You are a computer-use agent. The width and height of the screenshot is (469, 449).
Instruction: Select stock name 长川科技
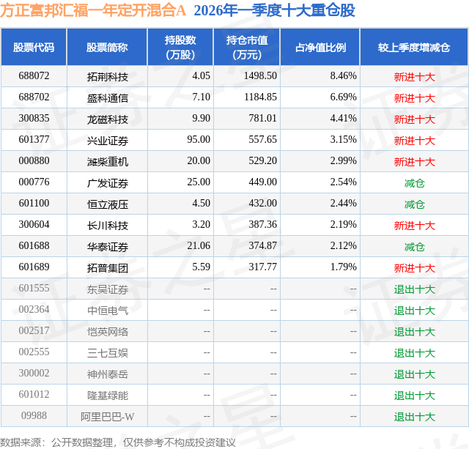tap(108, 226)
